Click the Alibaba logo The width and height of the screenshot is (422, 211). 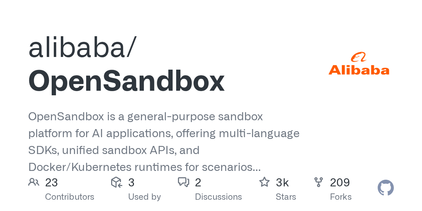(x=359, y=64)
